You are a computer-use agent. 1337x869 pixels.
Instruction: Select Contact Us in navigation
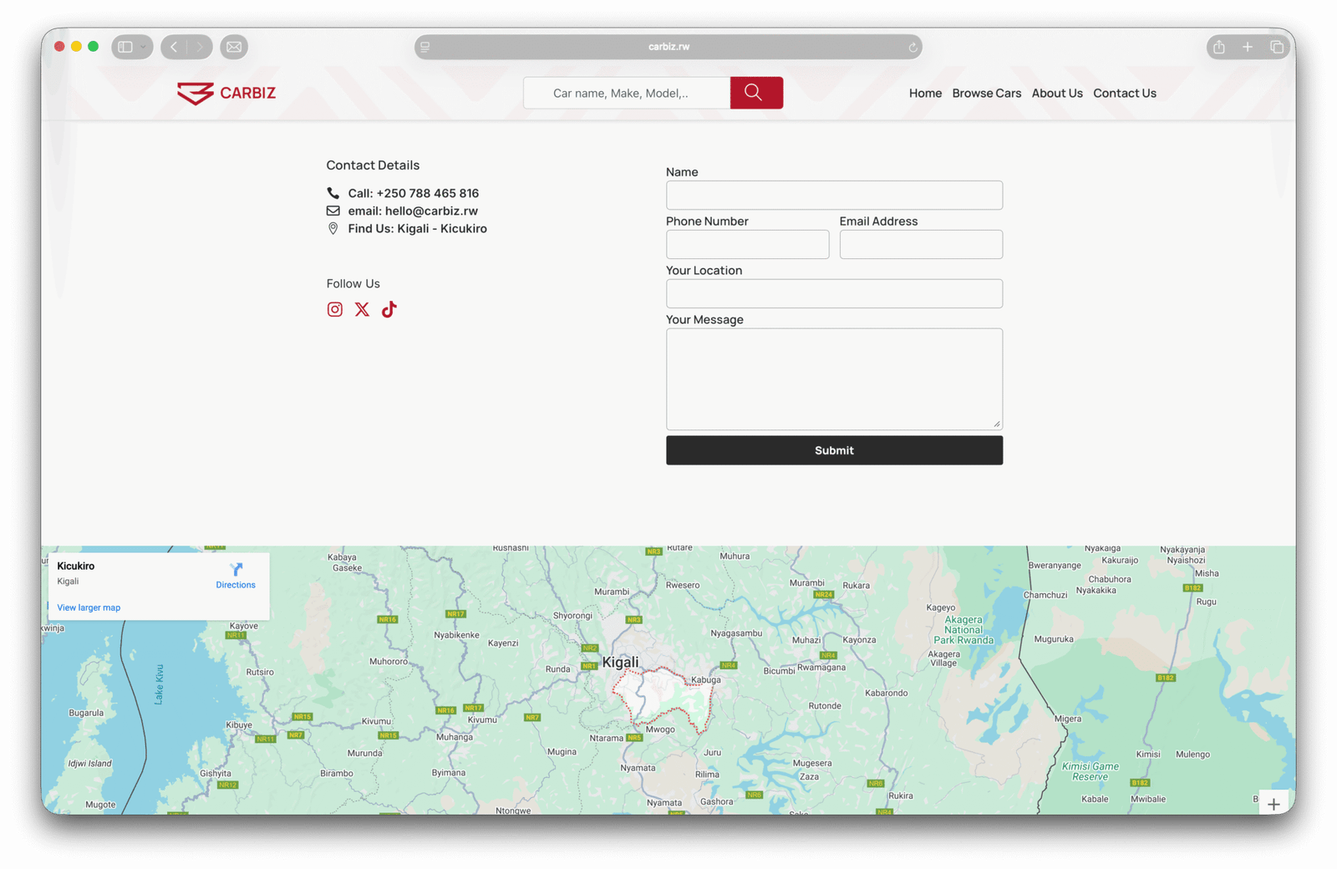click(1125, 94)
